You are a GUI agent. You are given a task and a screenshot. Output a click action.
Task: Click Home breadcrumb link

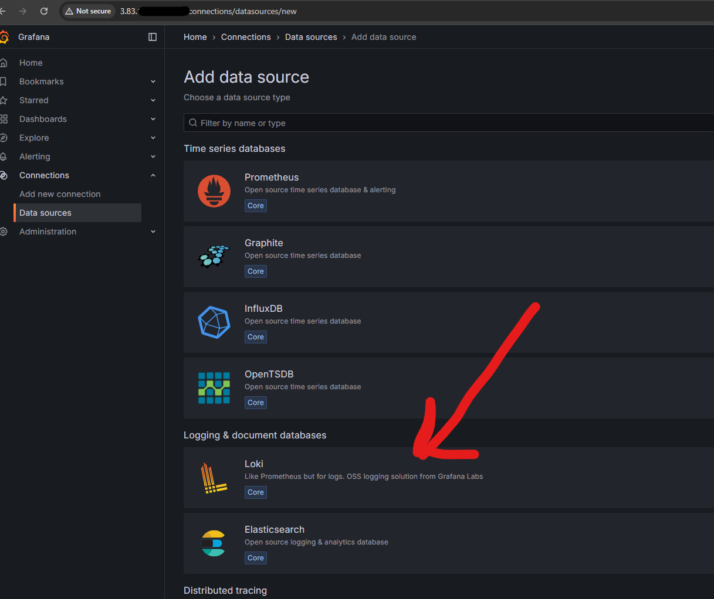(195, 37)
